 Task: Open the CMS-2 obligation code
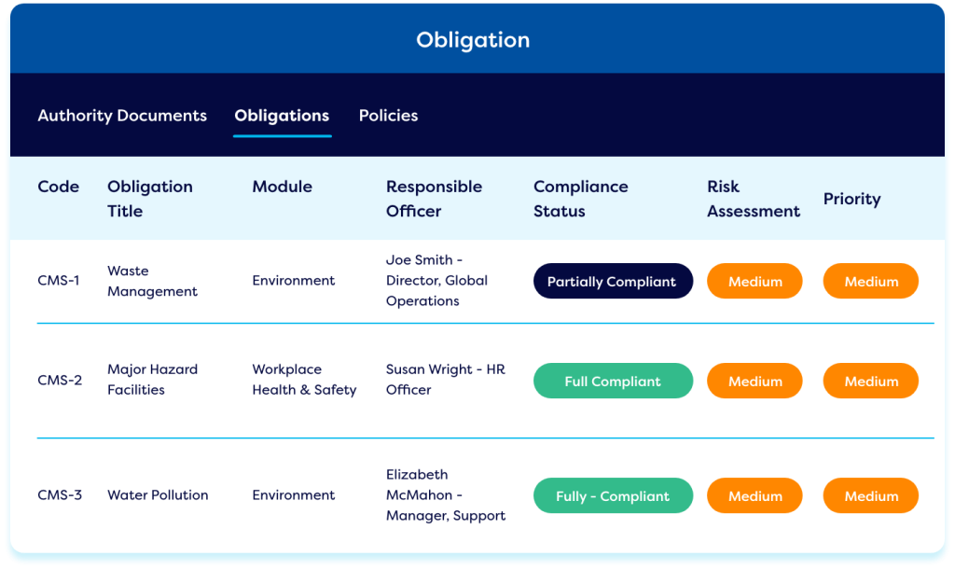point(60,381)
